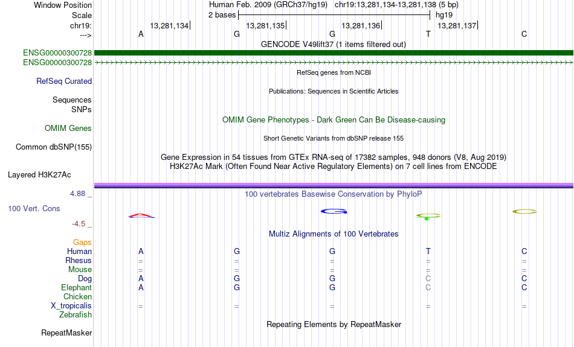The image size is (574, 347).
Task: Click the Scale track label
Action: (82, 15)
